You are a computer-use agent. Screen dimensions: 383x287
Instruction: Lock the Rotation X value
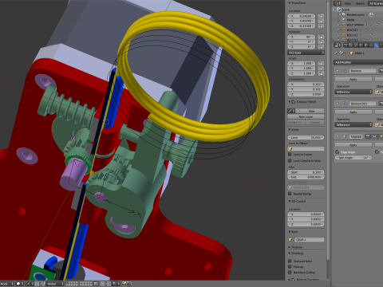coord(321,37)
